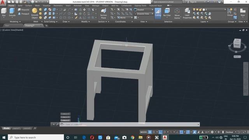Open the Annotate ribbon tab
This screenshot has width=249, height=140.
click(x=77, y=5)
